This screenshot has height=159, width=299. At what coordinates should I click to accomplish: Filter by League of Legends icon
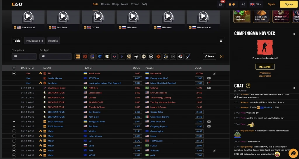click(x=92, y=56)
